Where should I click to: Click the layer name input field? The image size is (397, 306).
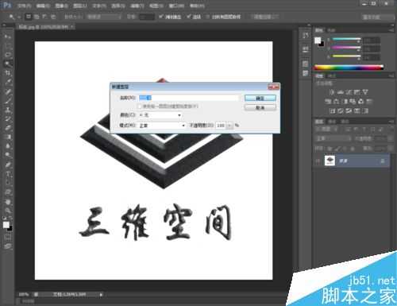click(189, 98)
